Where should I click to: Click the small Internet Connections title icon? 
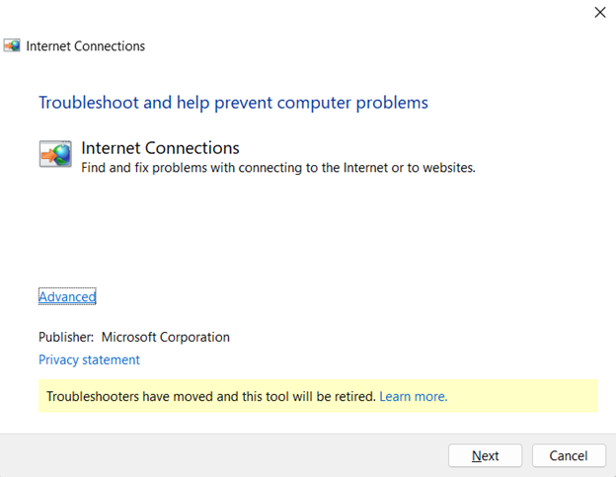(13, 45)
